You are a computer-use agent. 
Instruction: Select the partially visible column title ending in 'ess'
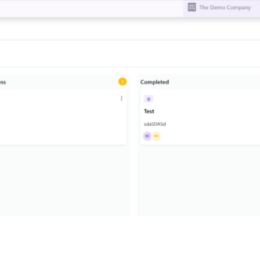(x=3, y=82)
